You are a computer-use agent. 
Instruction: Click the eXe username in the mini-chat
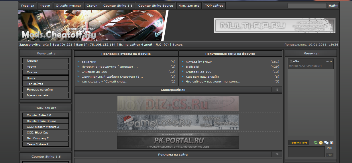pos(296,61)
